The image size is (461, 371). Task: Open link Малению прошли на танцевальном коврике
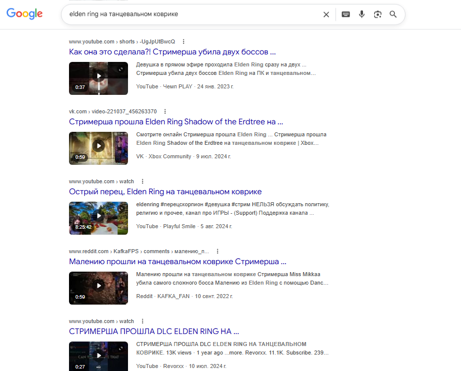coord(177,262)
